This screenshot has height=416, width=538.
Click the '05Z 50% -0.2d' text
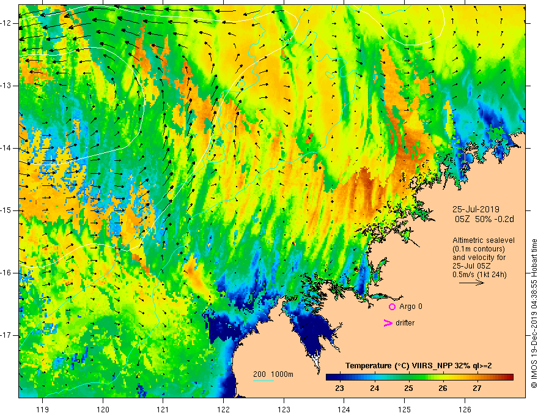(x=484, y=220)
